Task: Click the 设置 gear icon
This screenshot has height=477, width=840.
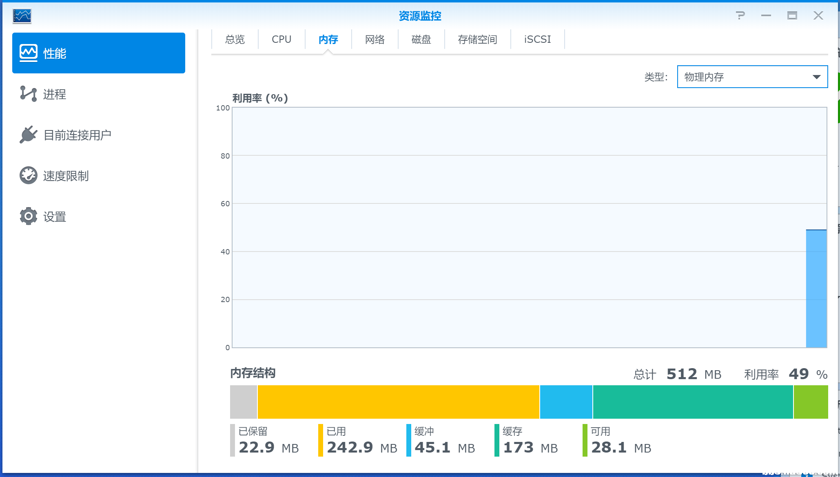Action: pyautogui.click(x=29, y=216)
